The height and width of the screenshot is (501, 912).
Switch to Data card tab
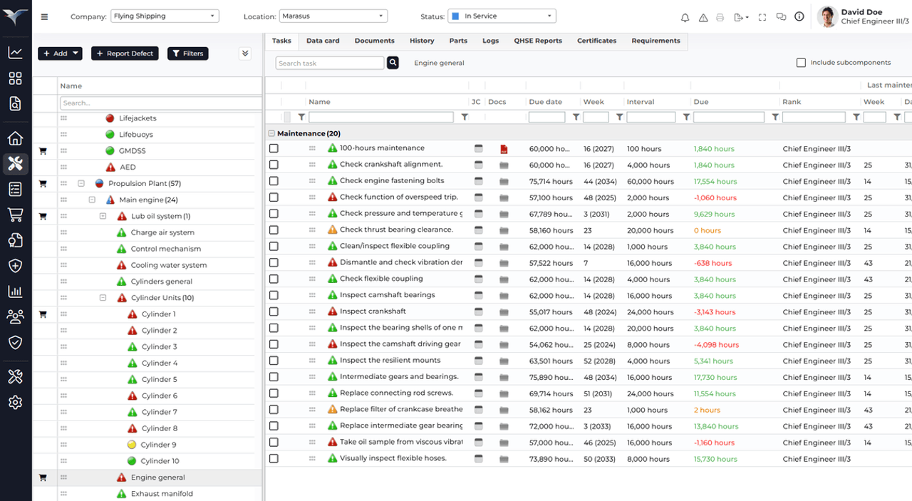(x=323, y=41)
